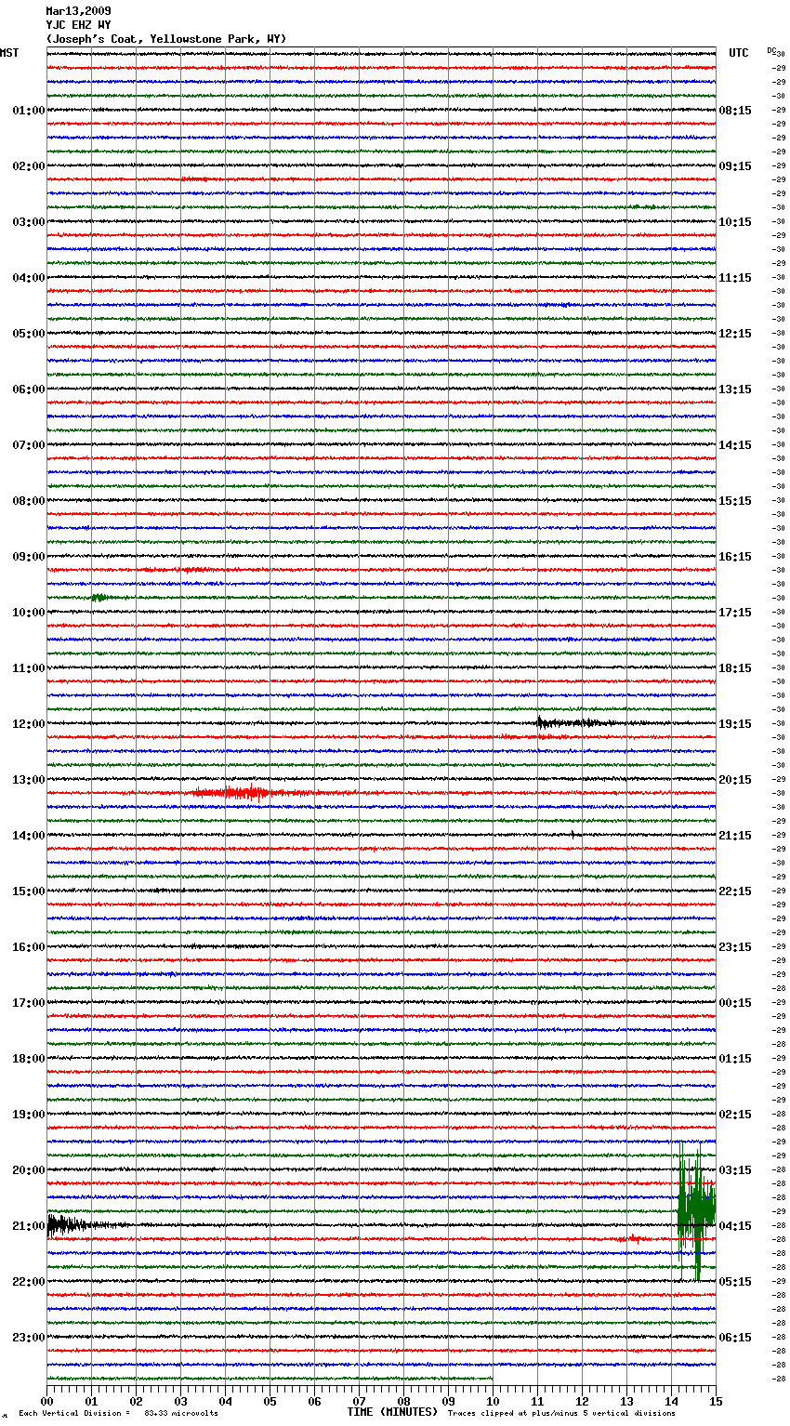Select the 19:00 MST time label
The width and height of the screenshot is (790, 1426).
click(x=29, y=1115)
